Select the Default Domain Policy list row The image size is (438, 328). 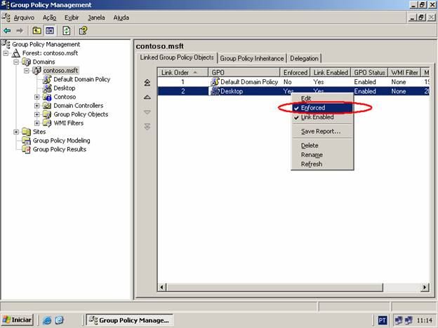[x=293, y=82]
